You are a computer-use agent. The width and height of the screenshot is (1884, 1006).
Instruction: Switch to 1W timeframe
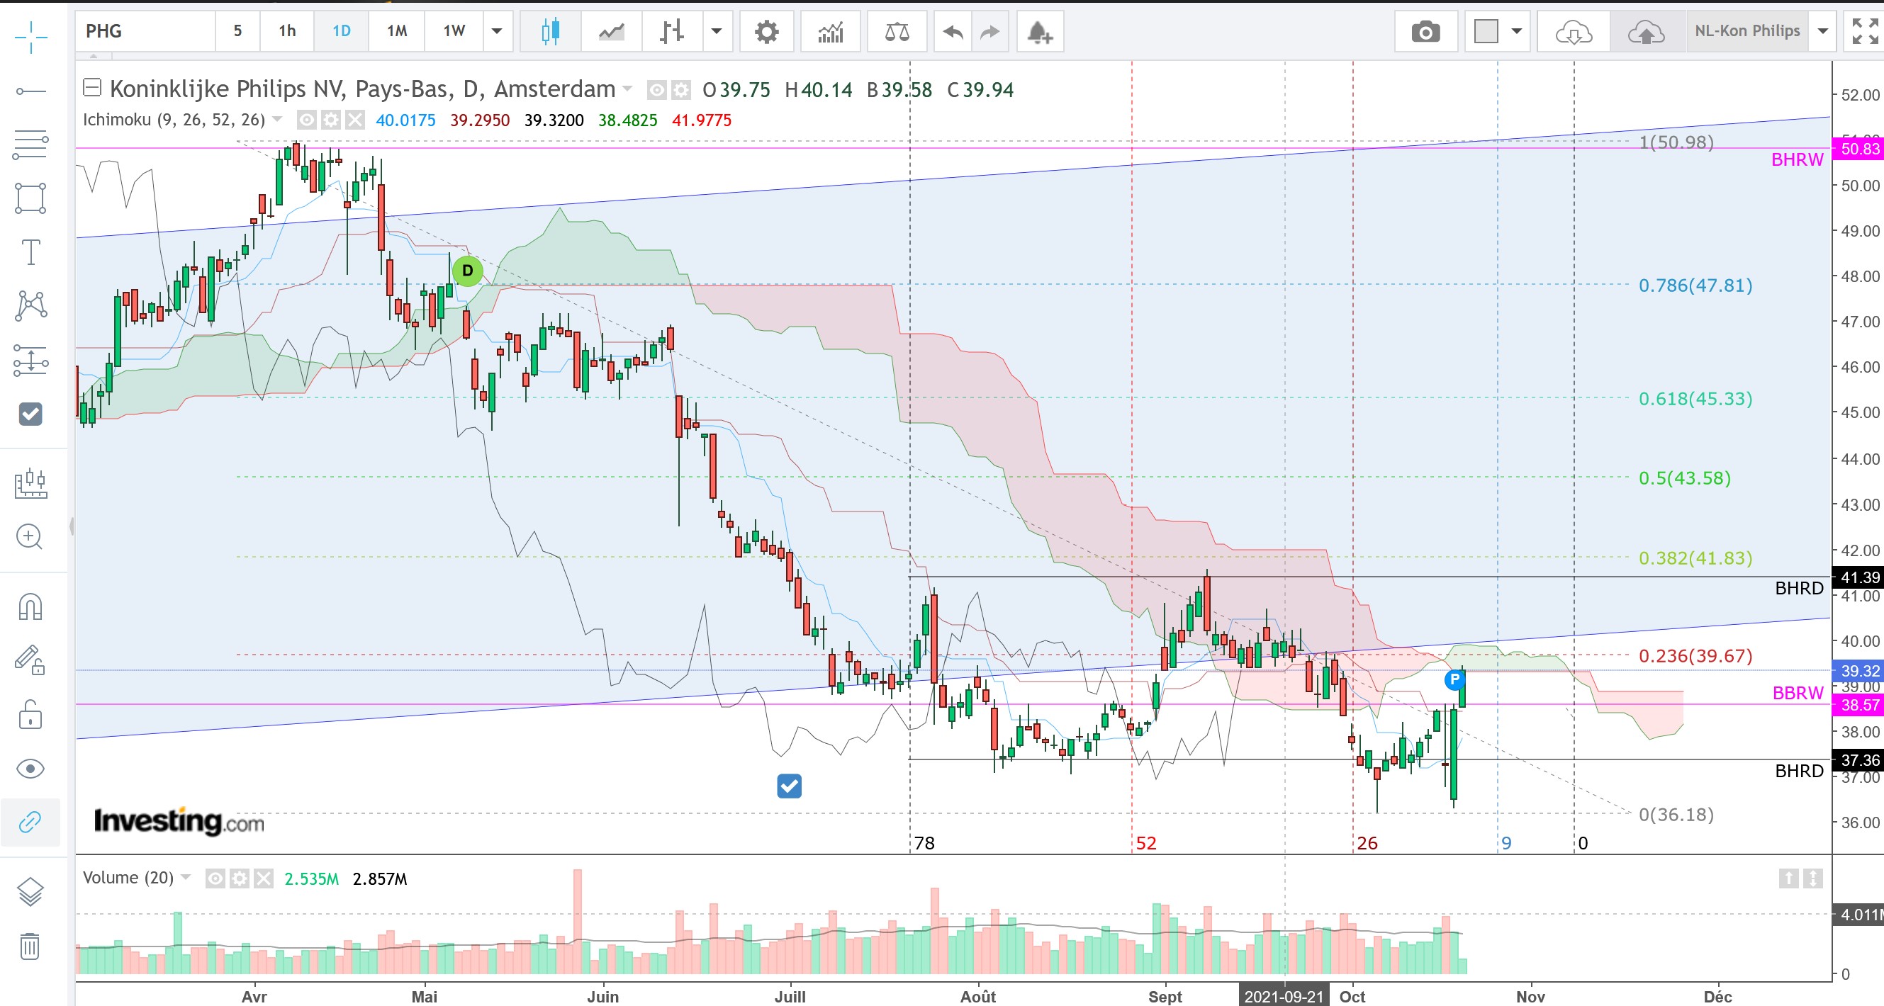[x=454, y=30]
